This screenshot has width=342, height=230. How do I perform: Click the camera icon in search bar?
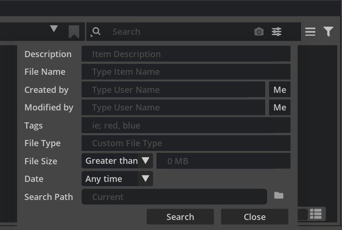(259, 32)
